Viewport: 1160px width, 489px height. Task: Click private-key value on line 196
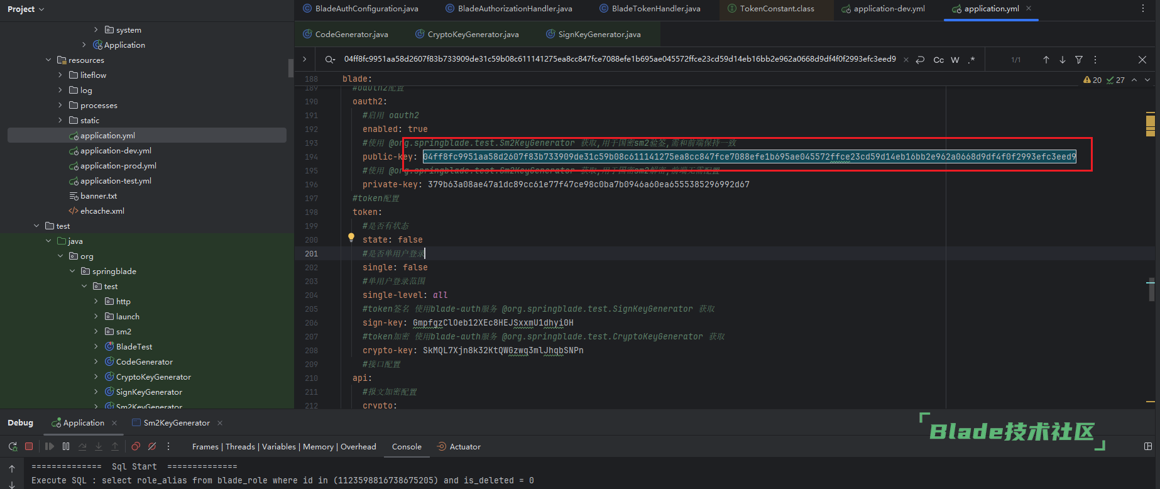point(588,184)
